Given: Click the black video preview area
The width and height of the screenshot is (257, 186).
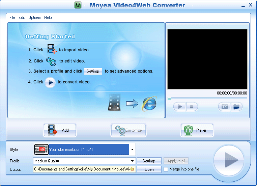Looking at the screenshot, I should tap(207, 59).
